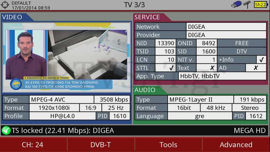Select the VIDEO panel header
270x152 pixels.
tap(12, 17)
